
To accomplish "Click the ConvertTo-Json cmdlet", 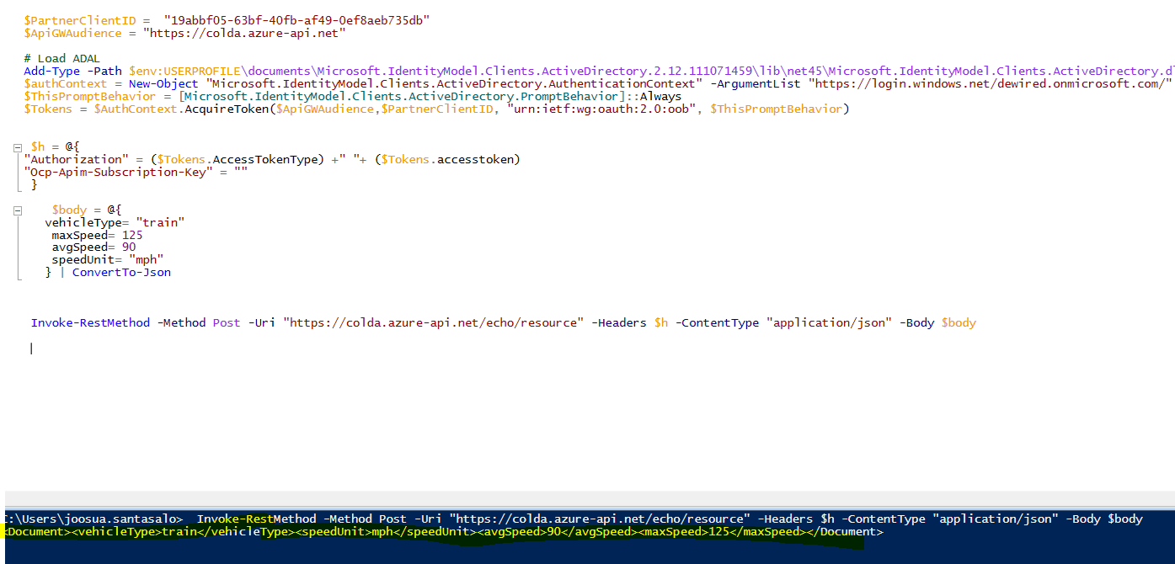I will (121, 272).
